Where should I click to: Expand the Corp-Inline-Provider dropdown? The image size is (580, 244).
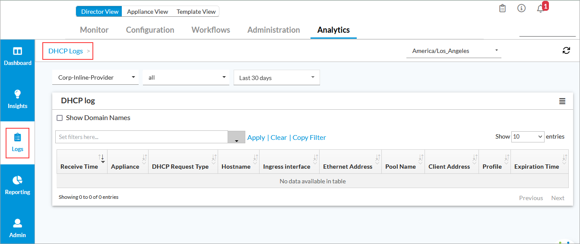(95, 78)
